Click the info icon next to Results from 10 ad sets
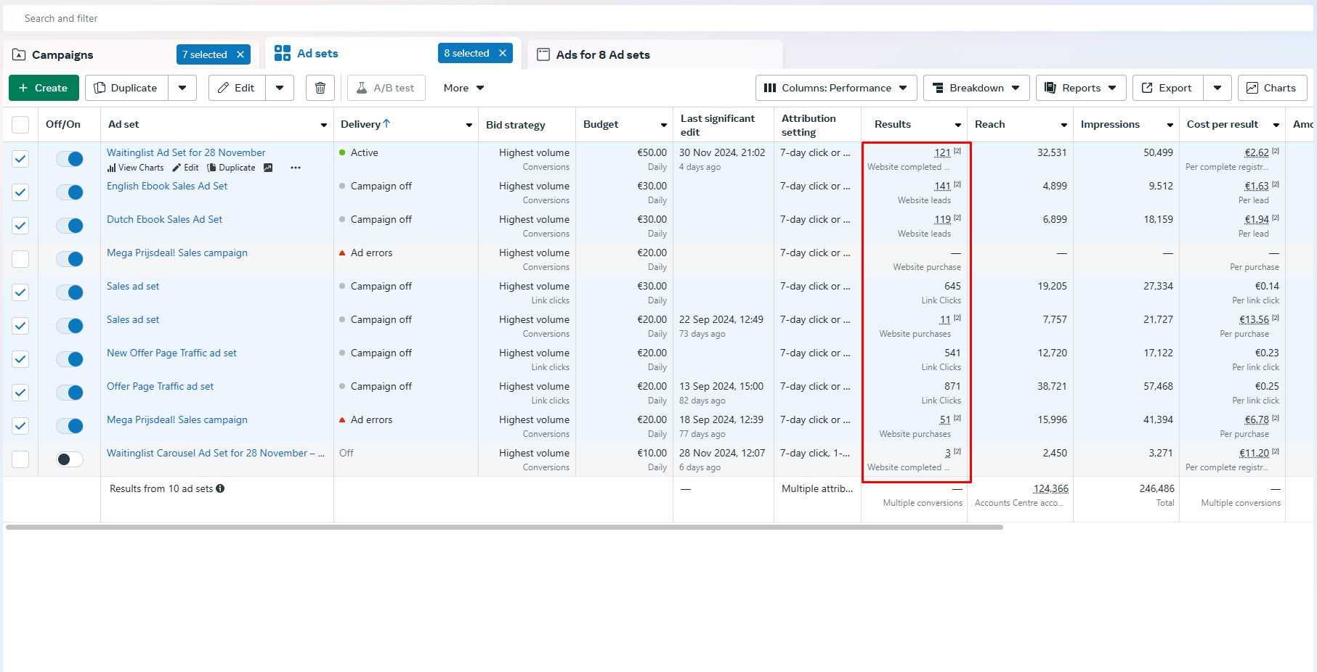The width and height of the screenshot is (1317, 672). (220, 488)
